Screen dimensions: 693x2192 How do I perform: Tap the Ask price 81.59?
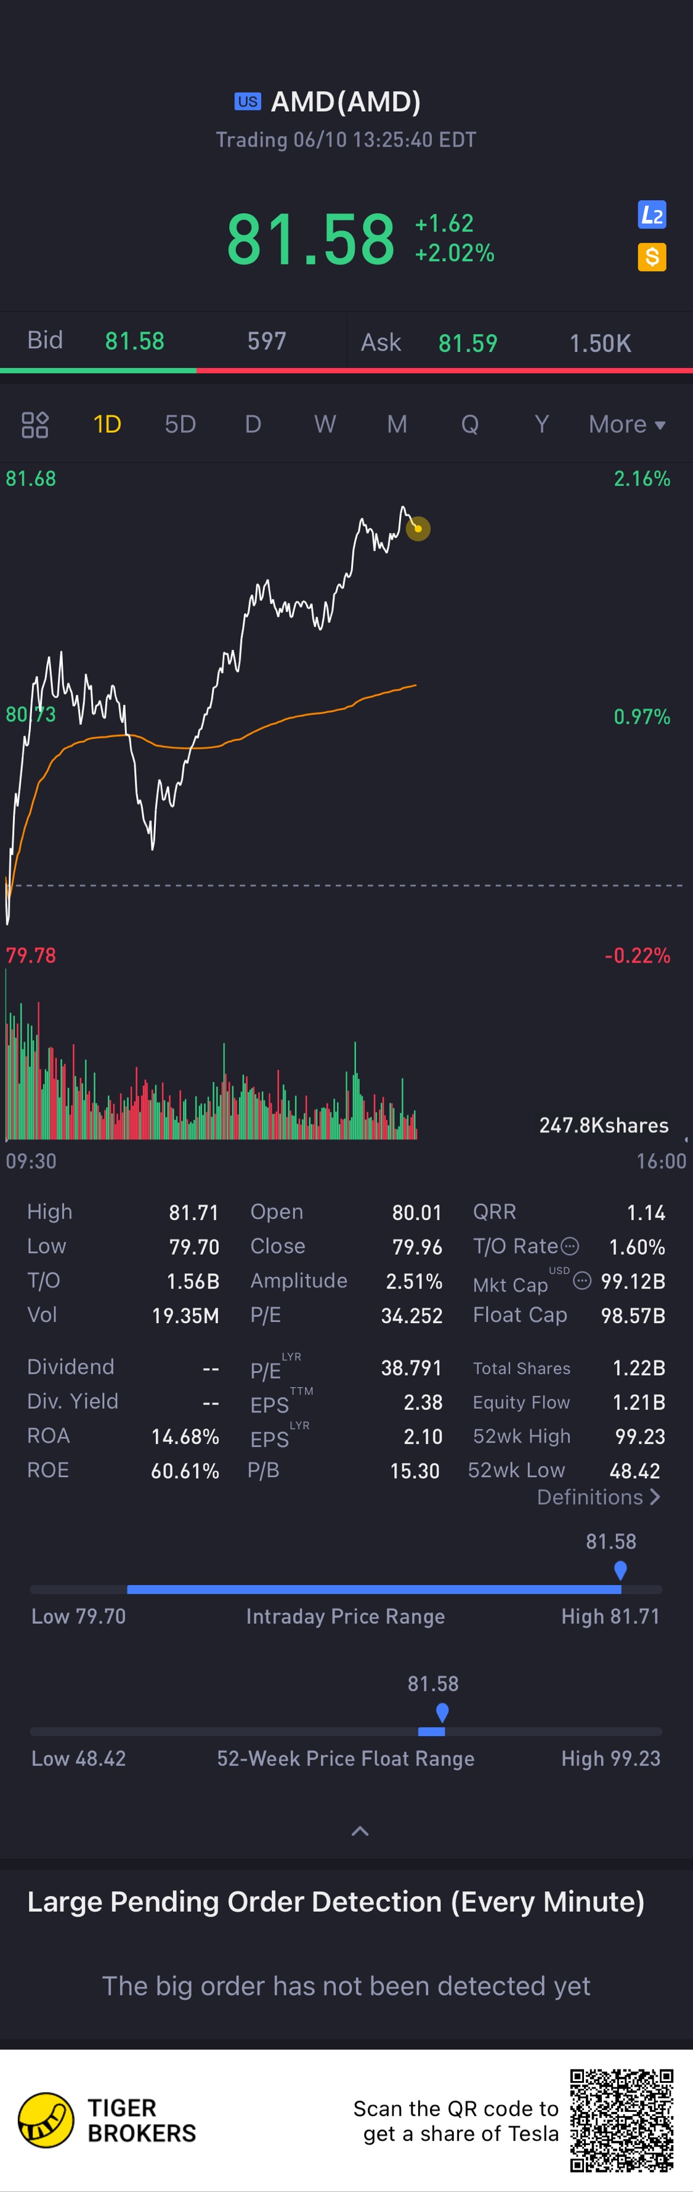tap(468, 343)
